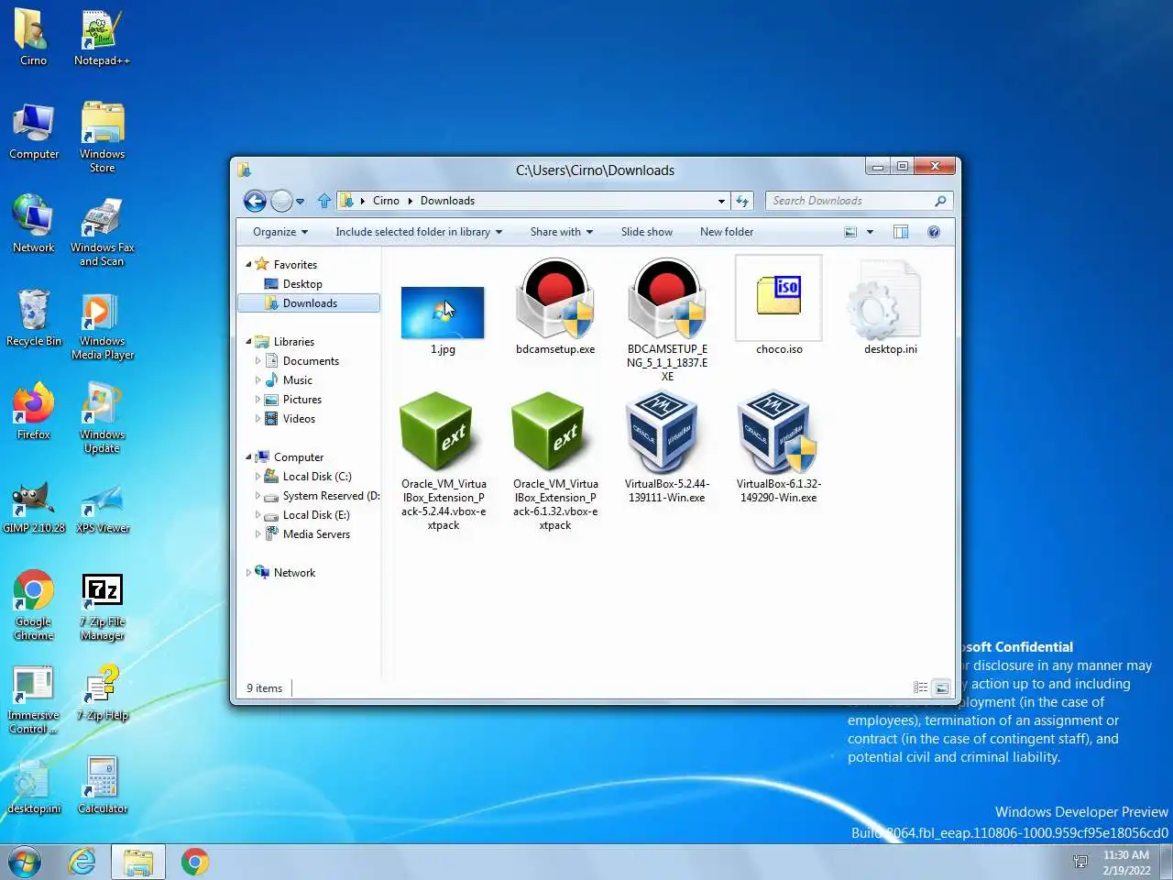
Task: Open the Explorer help button
Action: click(934, 232)
